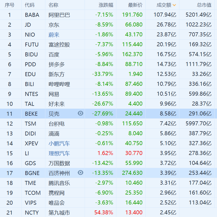Viewport: 217px width, 217px height.
Task: Select the BGNE ticker code
Action: (x=32, y=173)
